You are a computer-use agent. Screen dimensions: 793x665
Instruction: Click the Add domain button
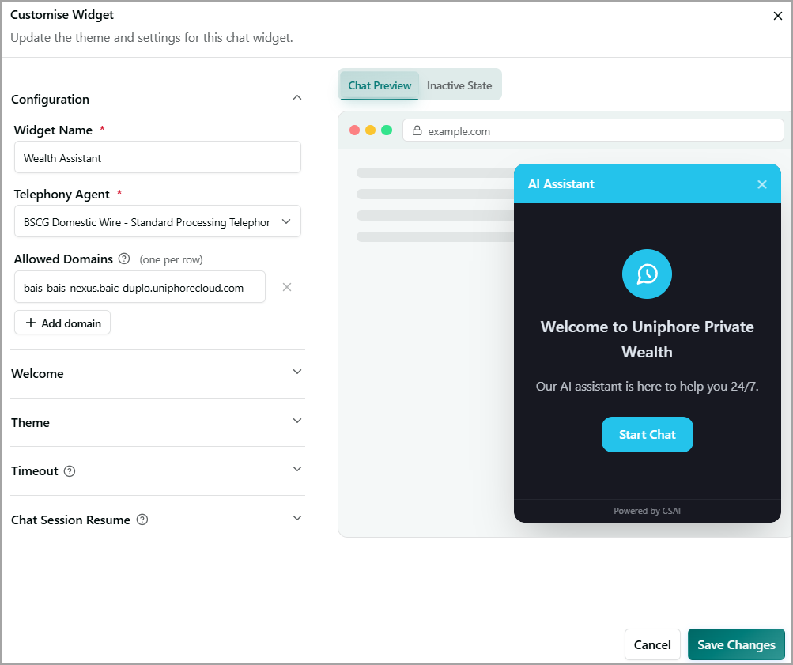click(62, 323)
